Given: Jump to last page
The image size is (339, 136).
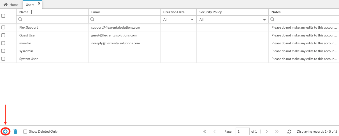Looking at the screenshot, I should point(277,132).
